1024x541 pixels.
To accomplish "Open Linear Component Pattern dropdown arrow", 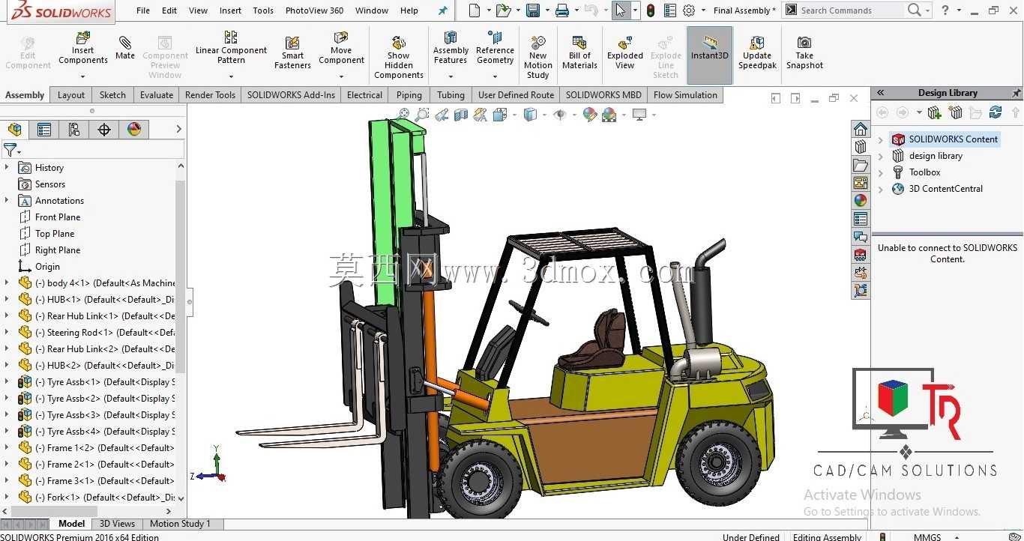I will point(231,76).
